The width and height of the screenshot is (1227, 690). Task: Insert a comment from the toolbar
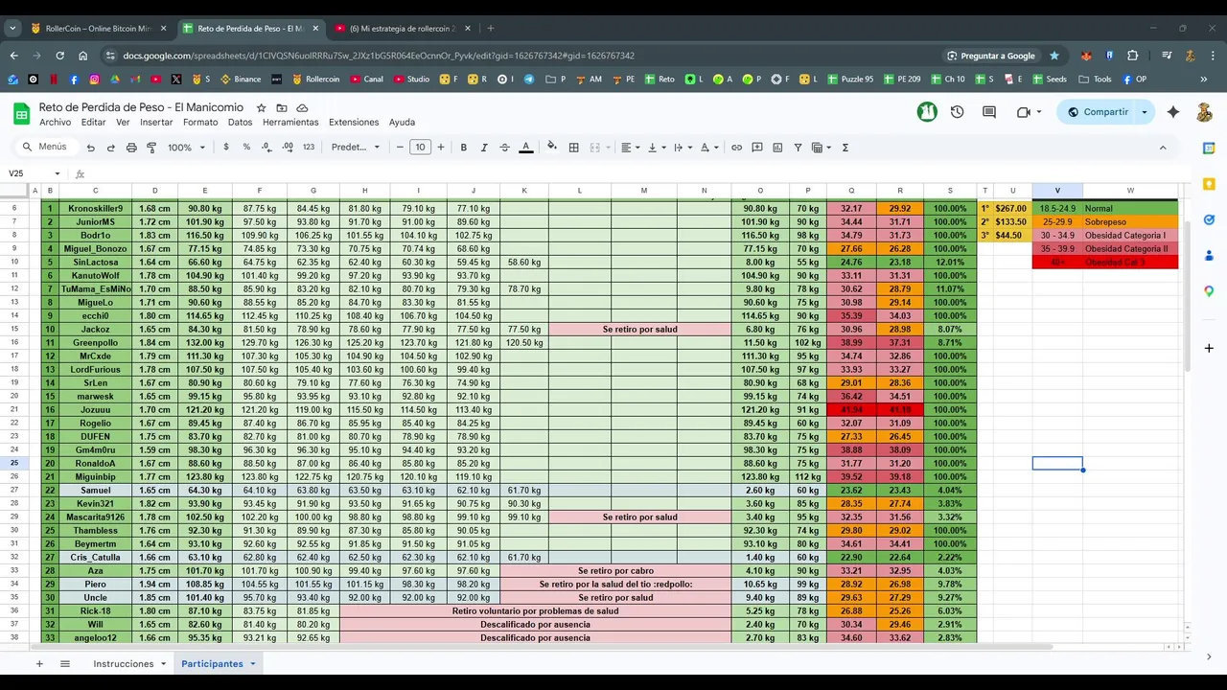coord(757,148)
